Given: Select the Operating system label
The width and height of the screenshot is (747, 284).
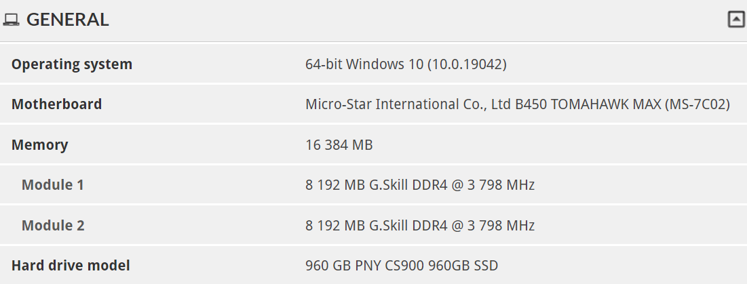Looking at the screenshot, I should 72,64.
